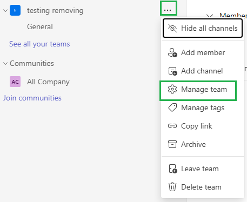Image resolution: width=247 pixels, height=202 pixels.
Task: Click the Manage team gear icon
Action: point(172,89)
